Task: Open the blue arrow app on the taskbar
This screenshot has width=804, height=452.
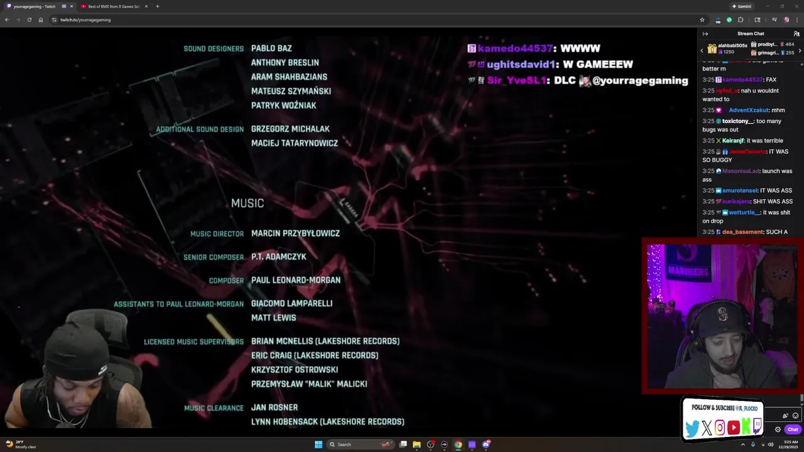Action: [x=444, y=444]
